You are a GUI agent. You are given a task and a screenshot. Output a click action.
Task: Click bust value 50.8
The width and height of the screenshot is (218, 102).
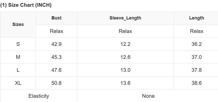[56, 83]
